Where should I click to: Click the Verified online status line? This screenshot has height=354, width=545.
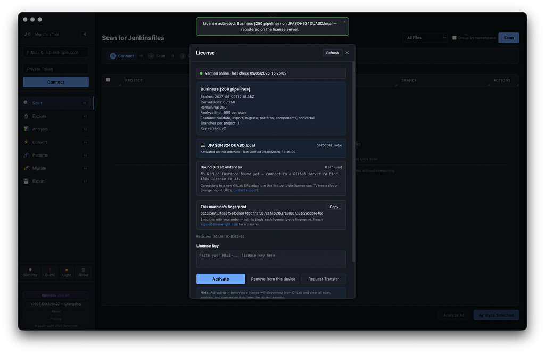pyautogui.click(x=271, y=73)
